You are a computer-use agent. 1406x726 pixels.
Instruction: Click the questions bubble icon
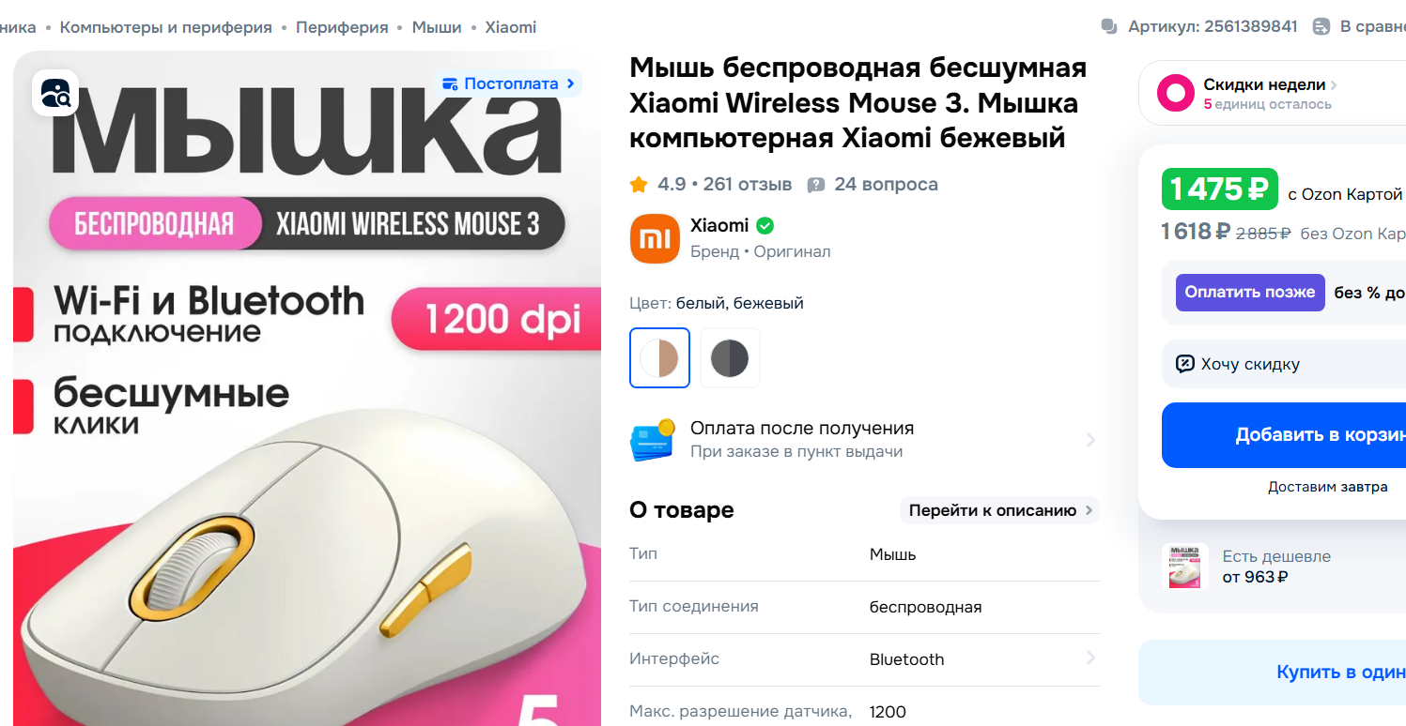pyautogui.click(x=816, y=185)
